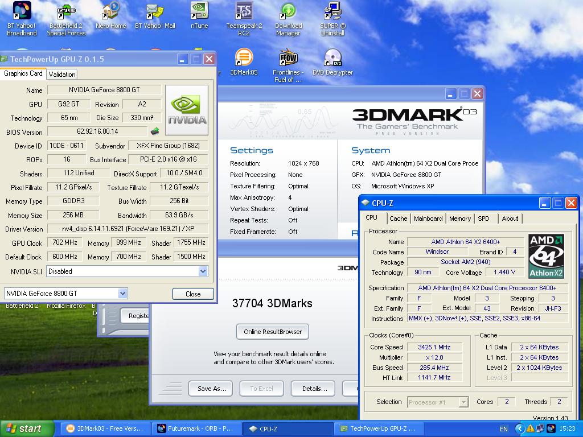Click the tray warning shield icon
583x437 pixels.
click(x=530, y=428)
